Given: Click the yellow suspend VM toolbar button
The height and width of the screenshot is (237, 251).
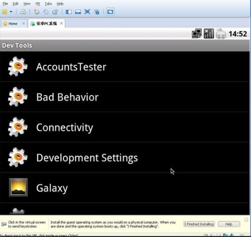Looking at the screenshot, I should 5,12.
